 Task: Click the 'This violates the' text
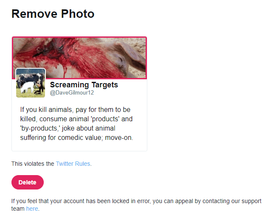coord(33,164)
